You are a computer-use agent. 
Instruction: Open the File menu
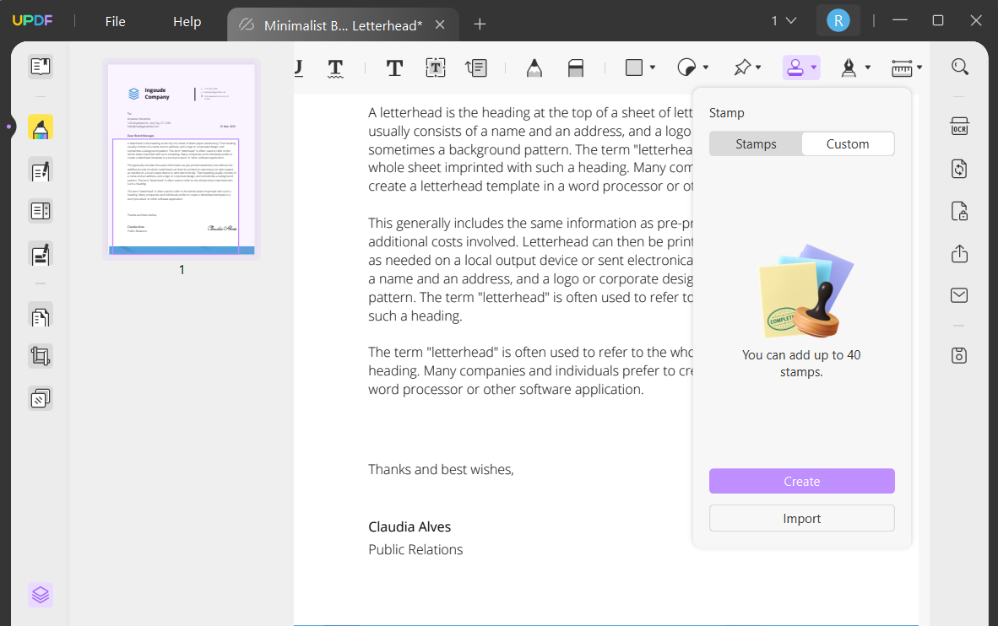tap(115, 21)
